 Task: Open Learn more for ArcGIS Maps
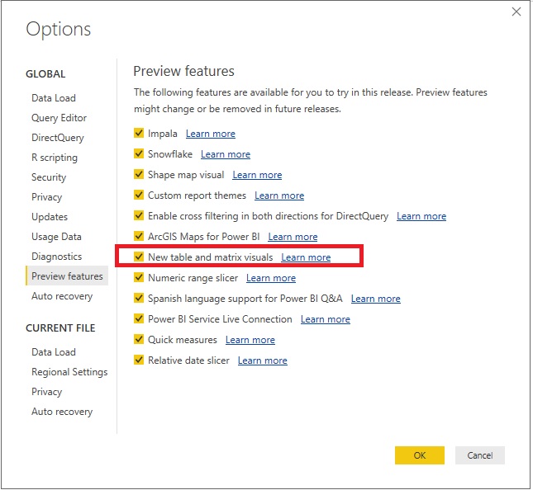(293, 237)
